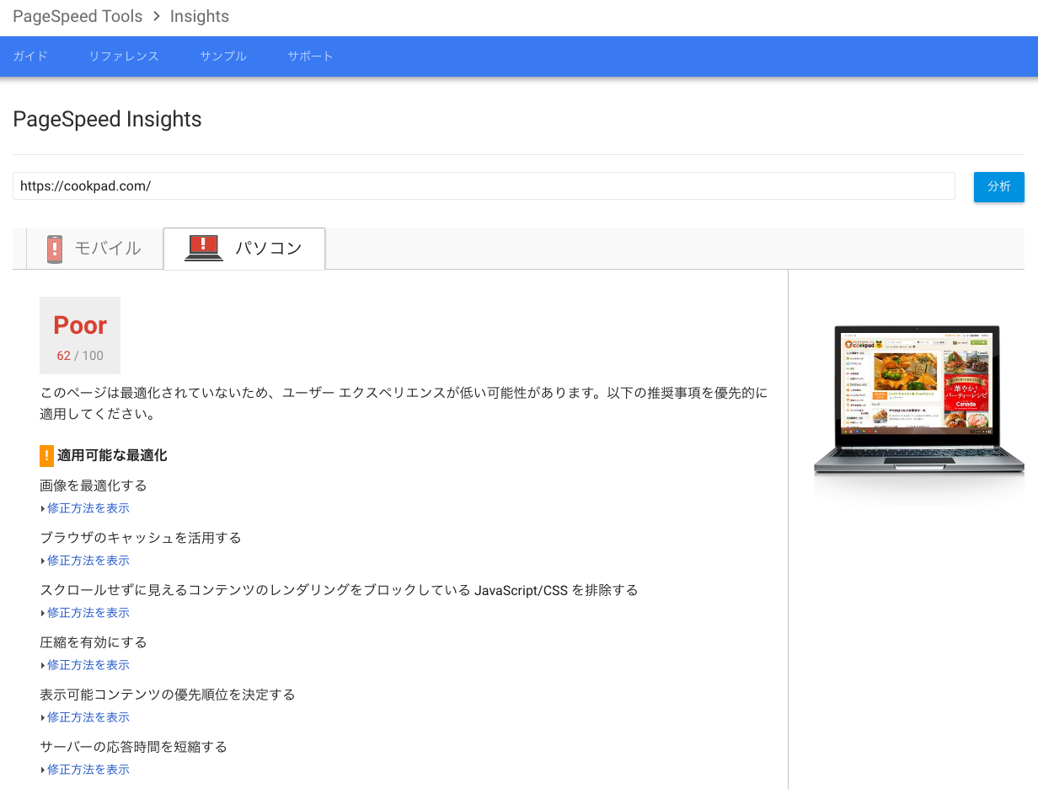Click the 圧縮を有効にする rule text

click(x=94, y=642)
